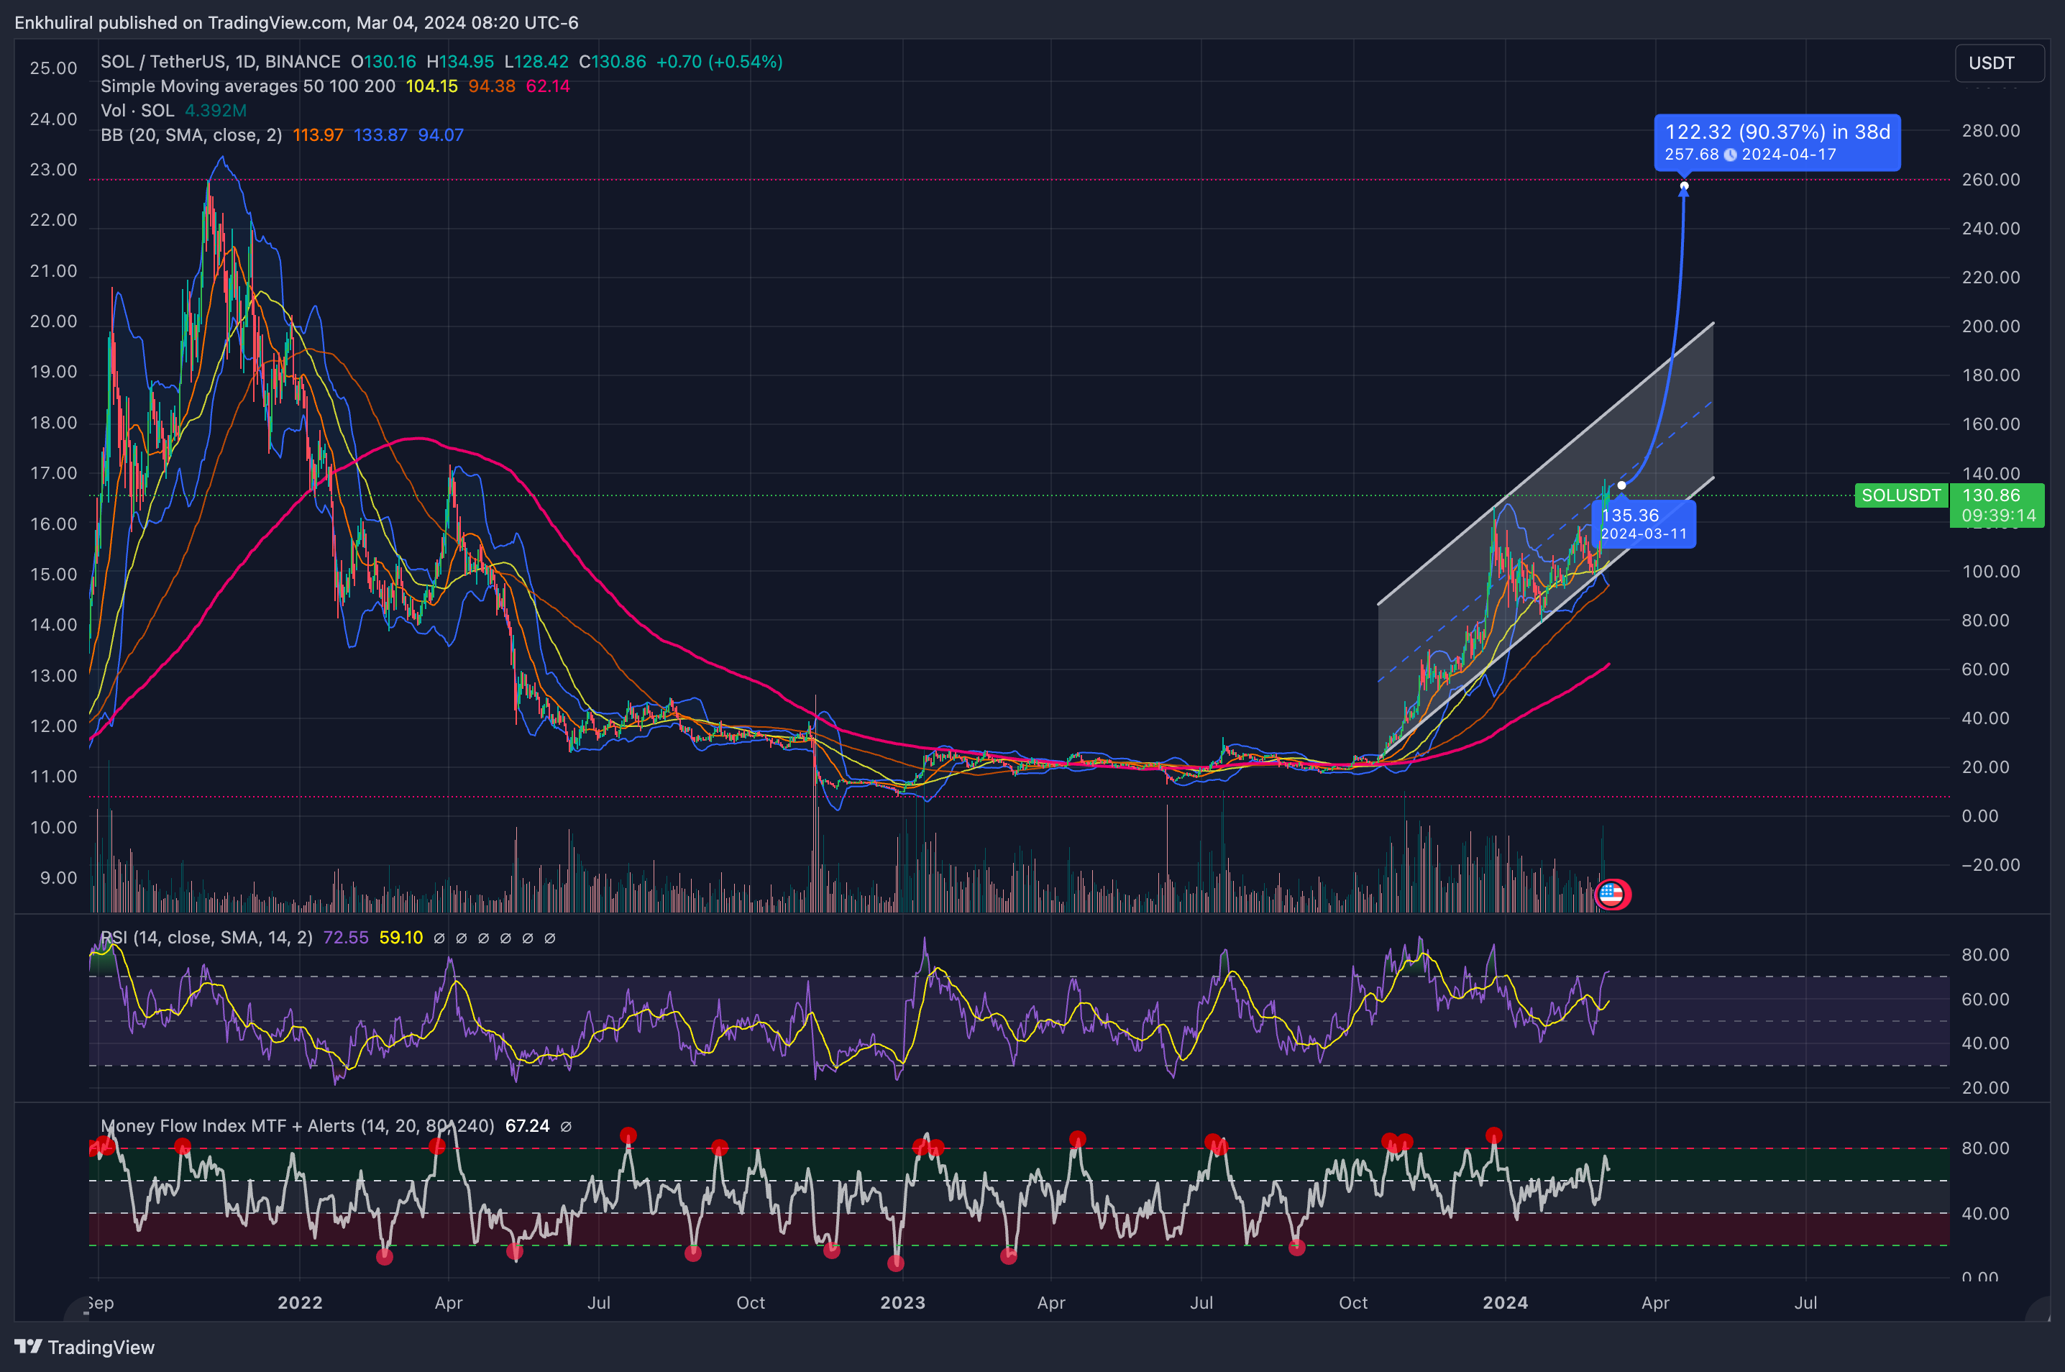Click the empty-value symbol next to MFI 67.24
Screen dimensions: 2065x1372
pos(566,1126)
